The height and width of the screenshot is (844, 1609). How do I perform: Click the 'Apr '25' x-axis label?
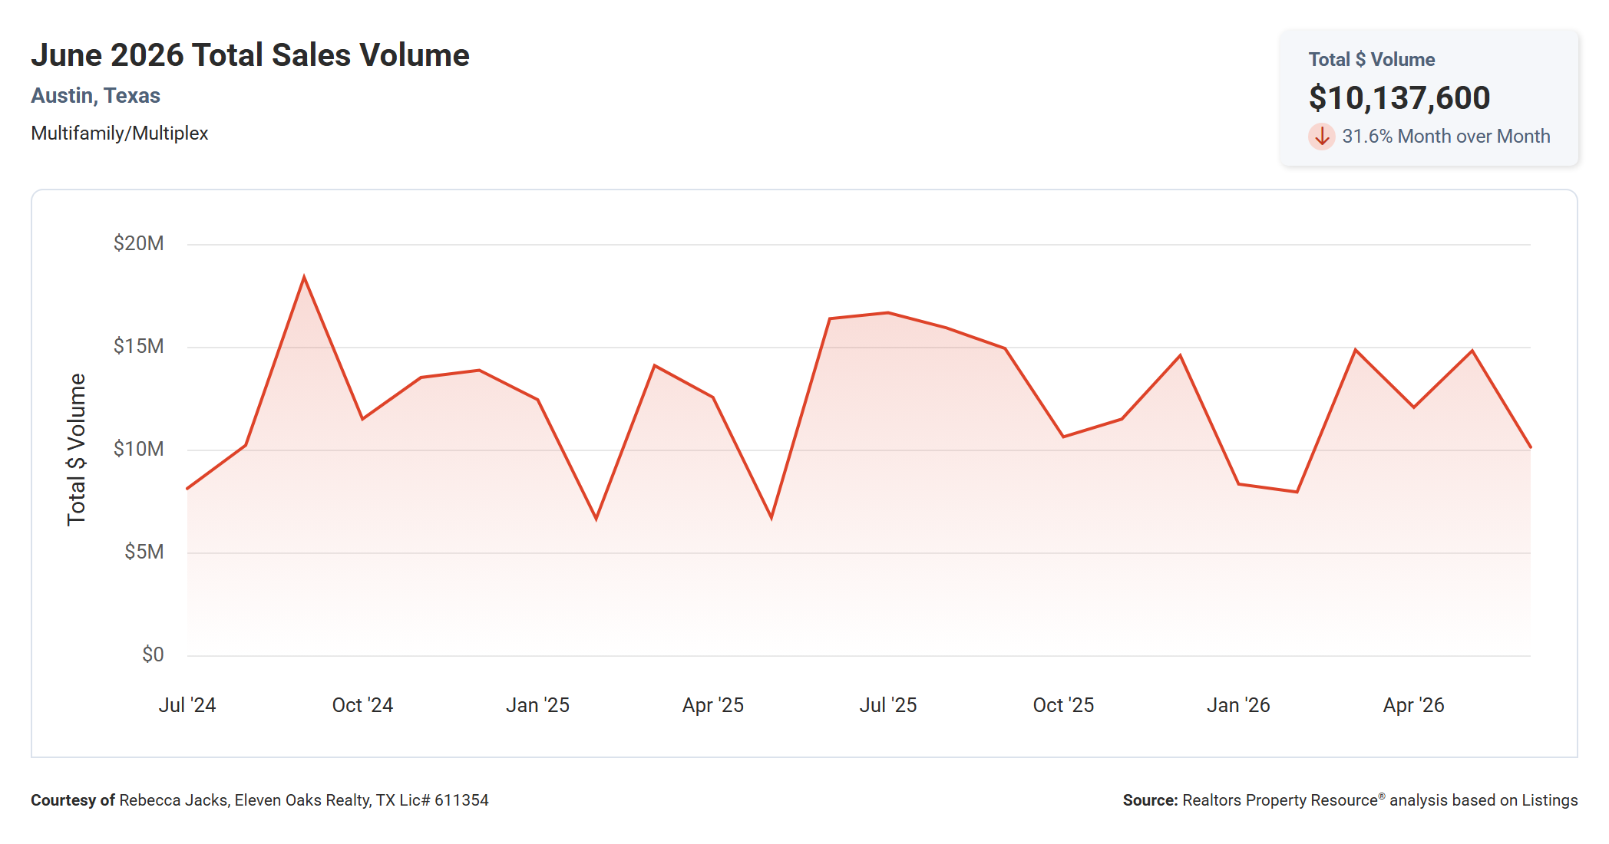point(713,705)
